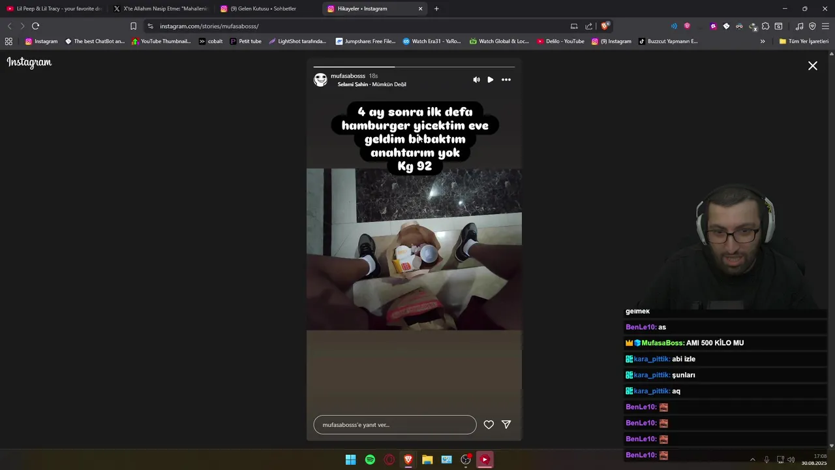Switch to the Lil Peep YouTube tab

pos(53,8)
